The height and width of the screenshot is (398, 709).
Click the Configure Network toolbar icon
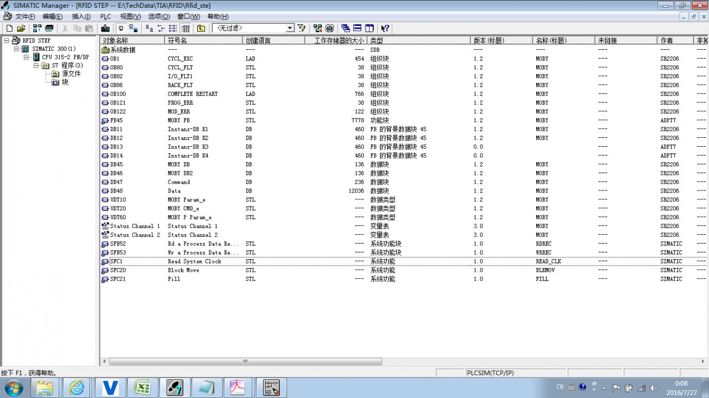317,28
